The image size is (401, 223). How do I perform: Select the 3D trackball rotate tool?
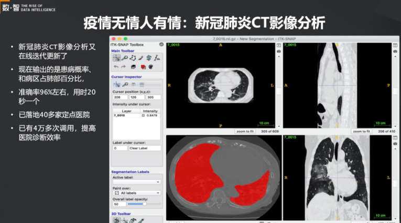coord(116,220)
